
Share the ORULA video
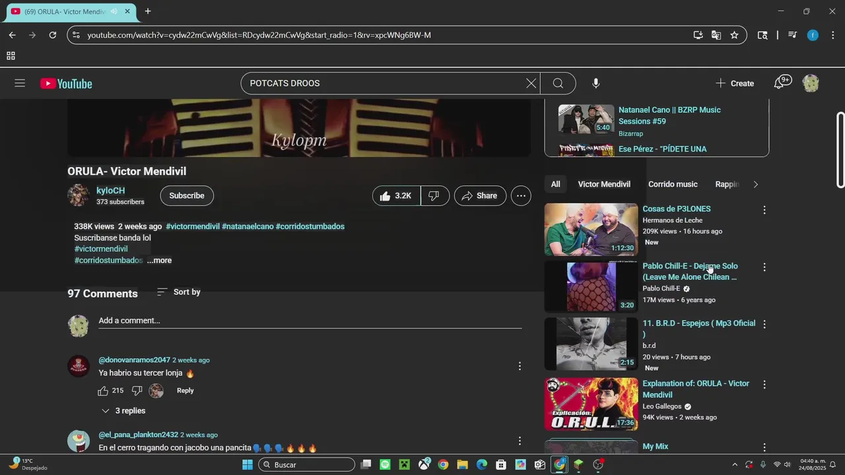coord(480,196)
